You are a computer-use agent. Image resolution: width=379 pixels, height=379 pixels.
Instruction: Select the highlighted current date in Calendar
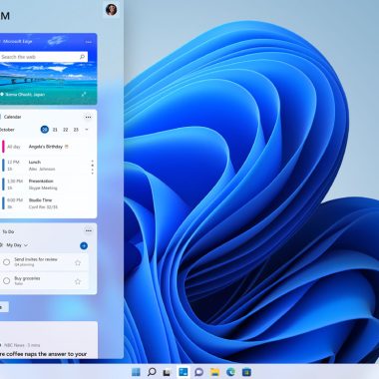(45, 130)
